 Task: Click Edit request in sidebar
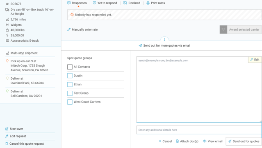tap(16, 136)
